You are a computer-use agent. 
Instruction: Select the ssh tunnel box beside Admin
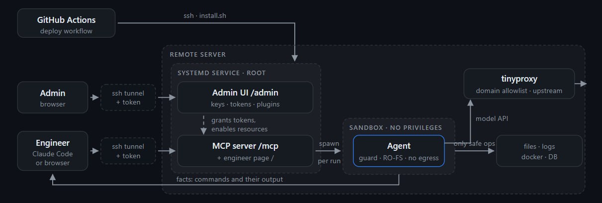[128, 98]
